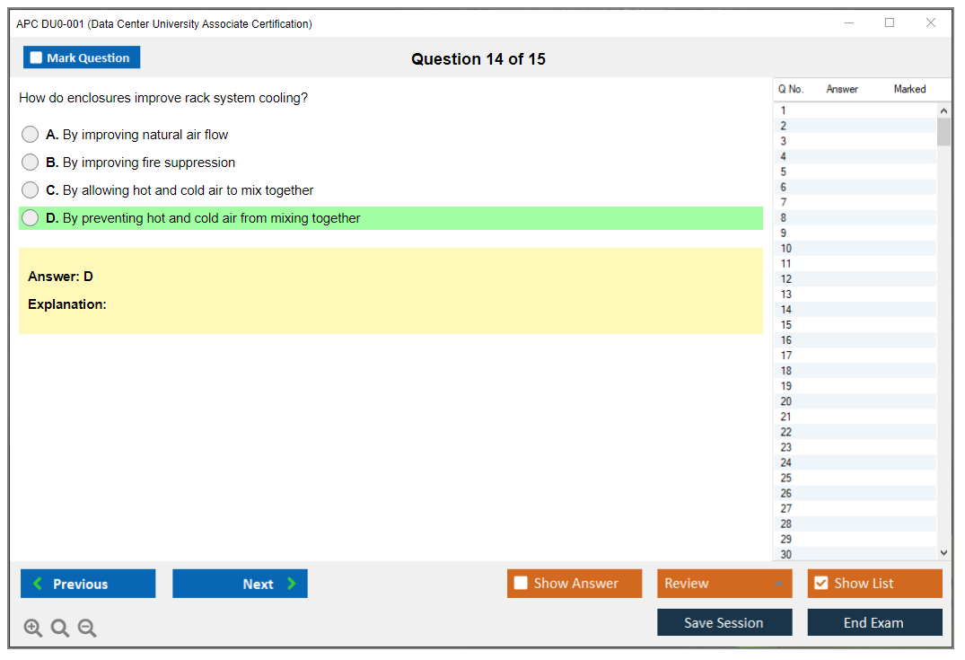Toggle the Mark Question checkbox

(x=36, y=58)
